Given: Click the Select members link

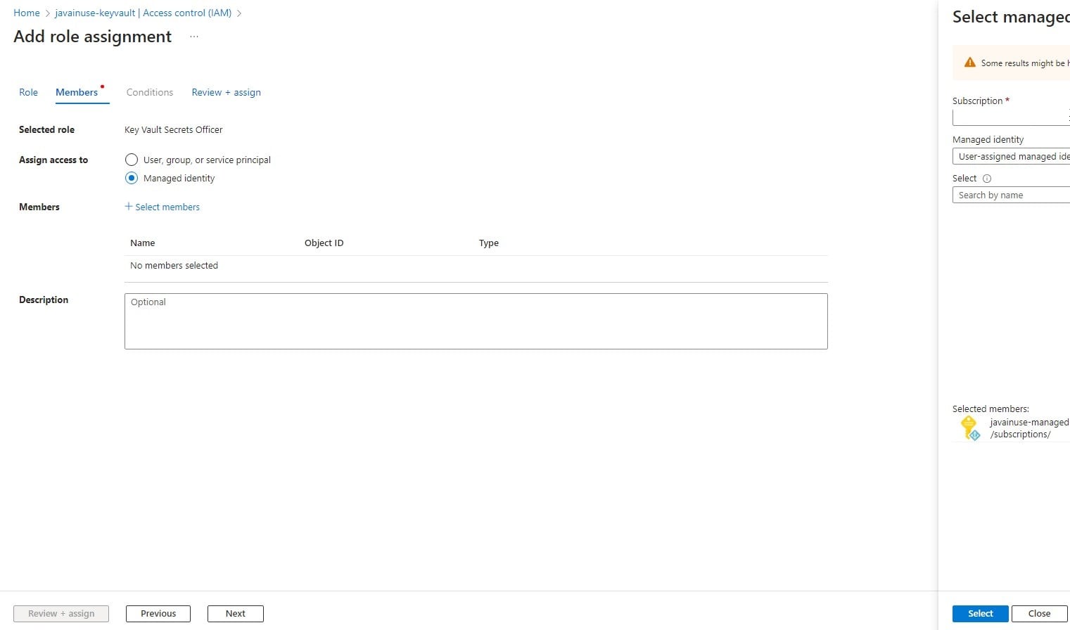Looking at the screenshot, I should (167, 207).
